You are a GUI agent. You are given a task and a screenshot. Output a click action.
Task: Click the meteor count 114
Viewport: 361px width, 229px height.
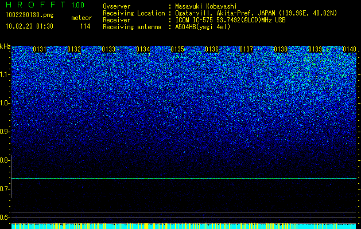pyautogui.click(x=85, y=26)
